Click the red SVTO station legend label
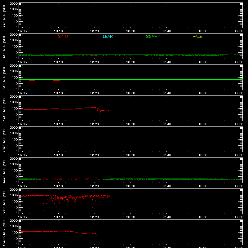 pyautogui.click(x=63, y=36)
